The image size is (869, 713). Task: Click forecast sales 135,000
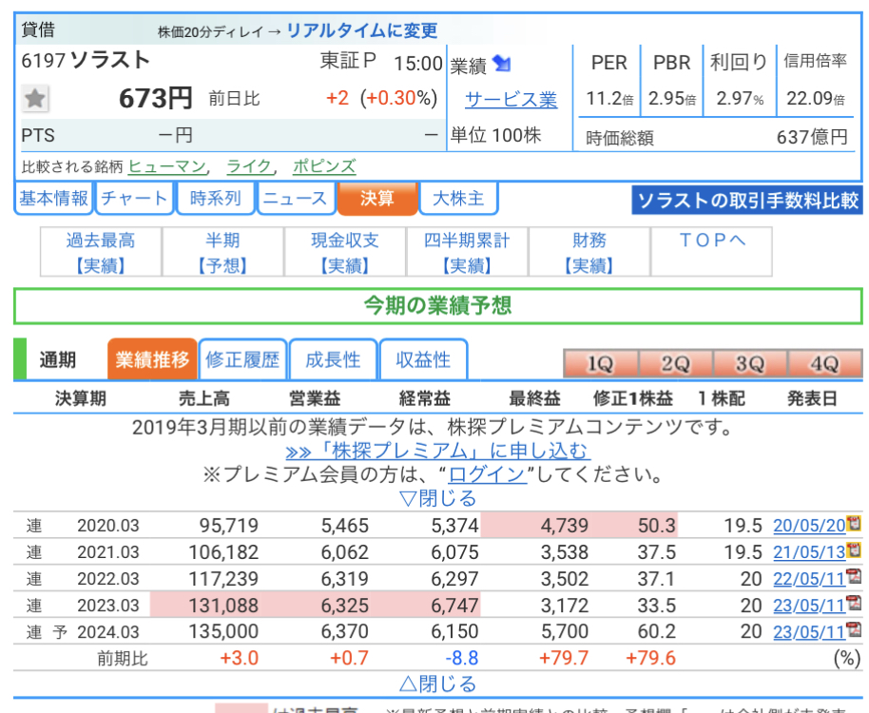click(223, 631)
